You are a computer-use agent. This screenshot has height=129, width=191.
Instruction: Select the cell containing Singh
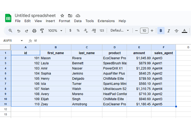pos(87,99)
